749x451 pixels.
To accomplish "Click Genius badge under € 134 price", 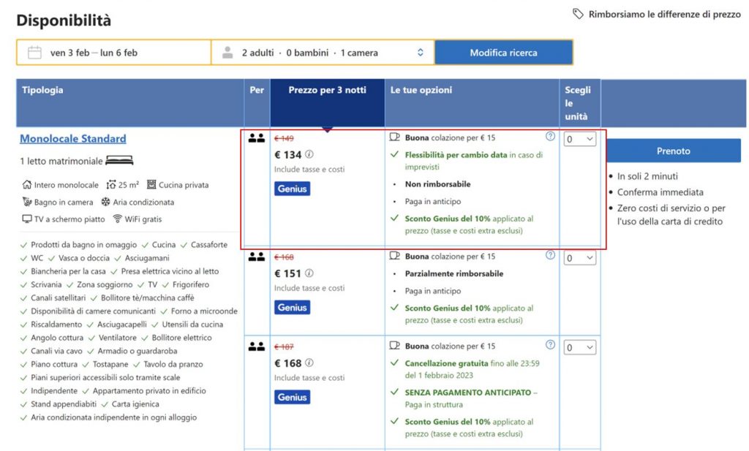I will tap(293, 189).
